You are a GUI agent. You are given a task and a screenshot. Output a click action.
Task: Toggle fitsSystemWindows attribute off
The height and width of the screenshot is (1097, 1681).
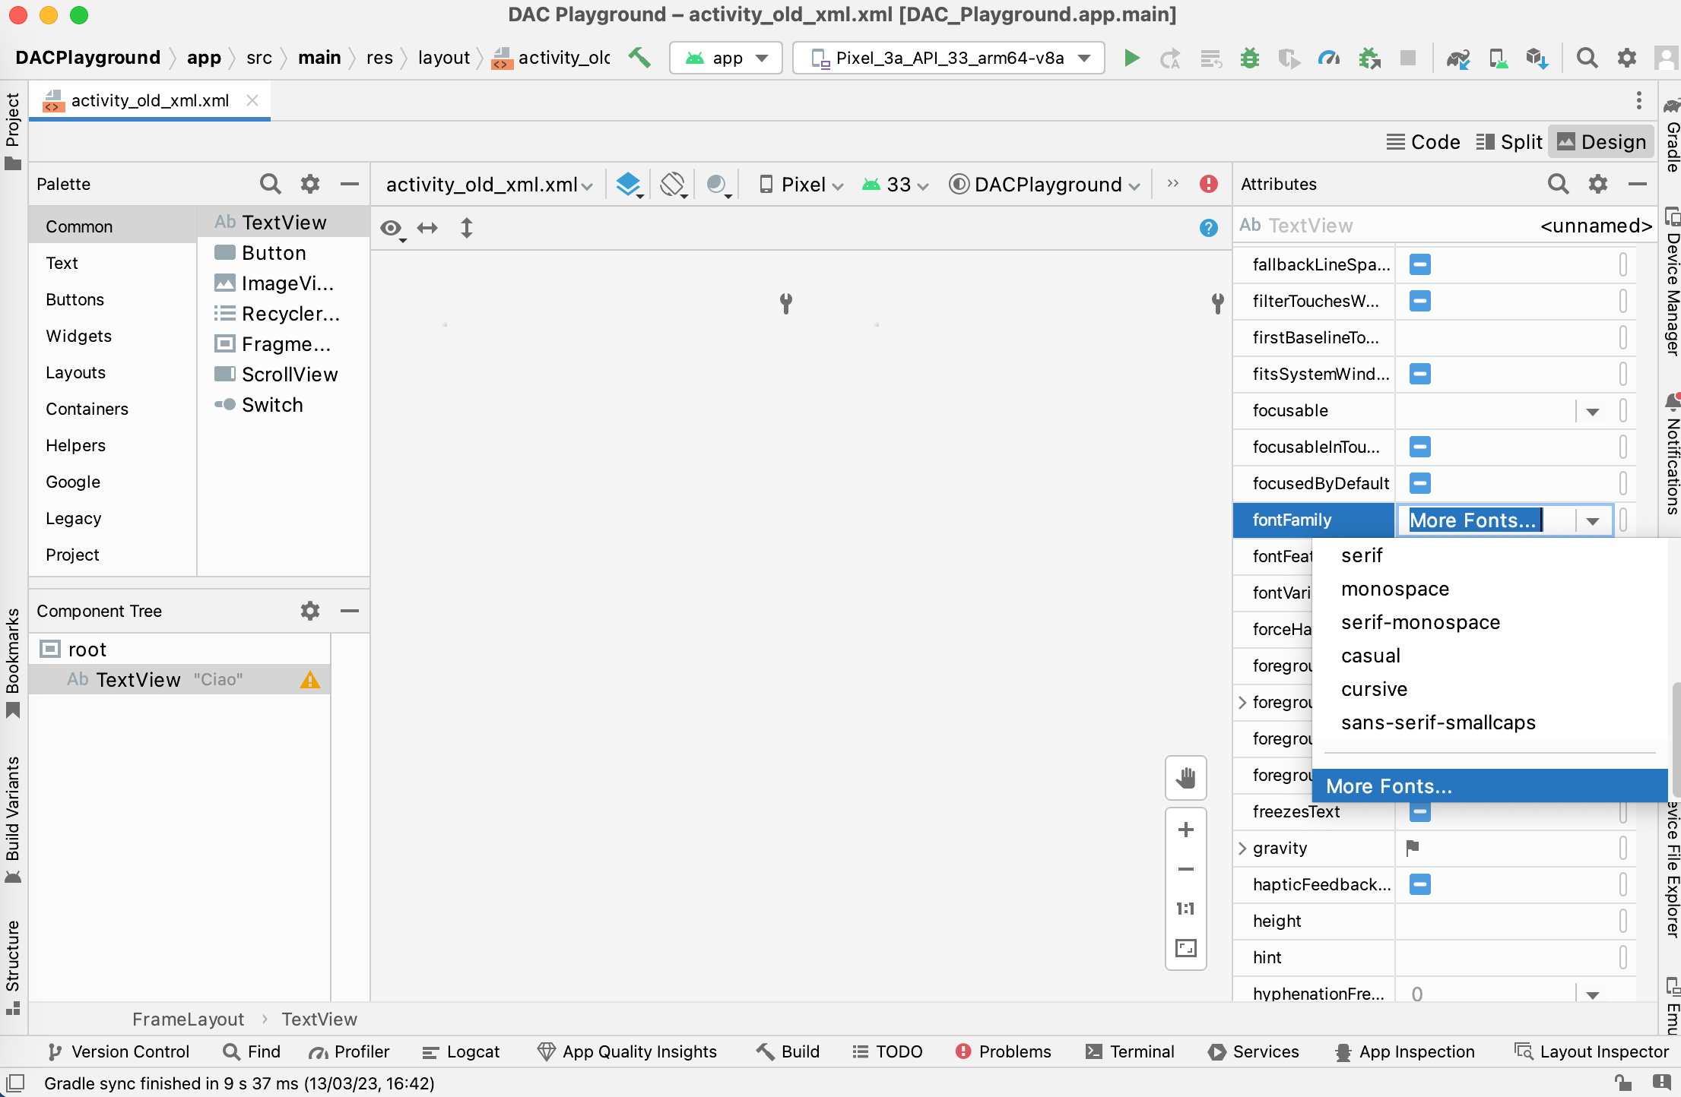1420,374
